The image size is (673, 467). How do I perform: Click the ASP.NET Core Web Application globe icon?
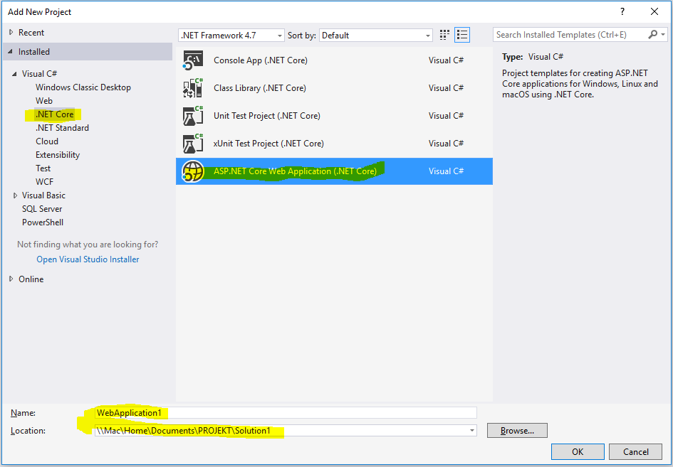pos(193,171)
